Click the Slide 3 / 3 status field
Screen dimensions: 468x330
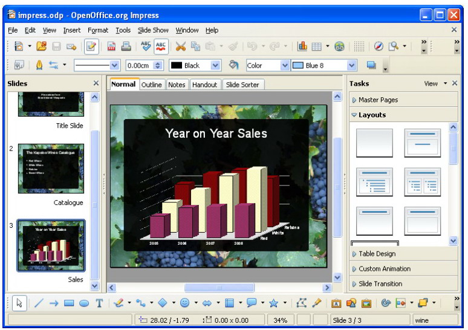coord(371,320)
